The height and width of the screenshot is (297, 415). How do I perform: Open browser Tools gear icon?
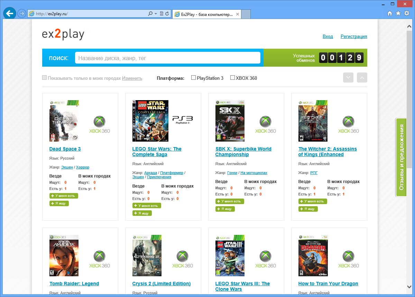407,13
